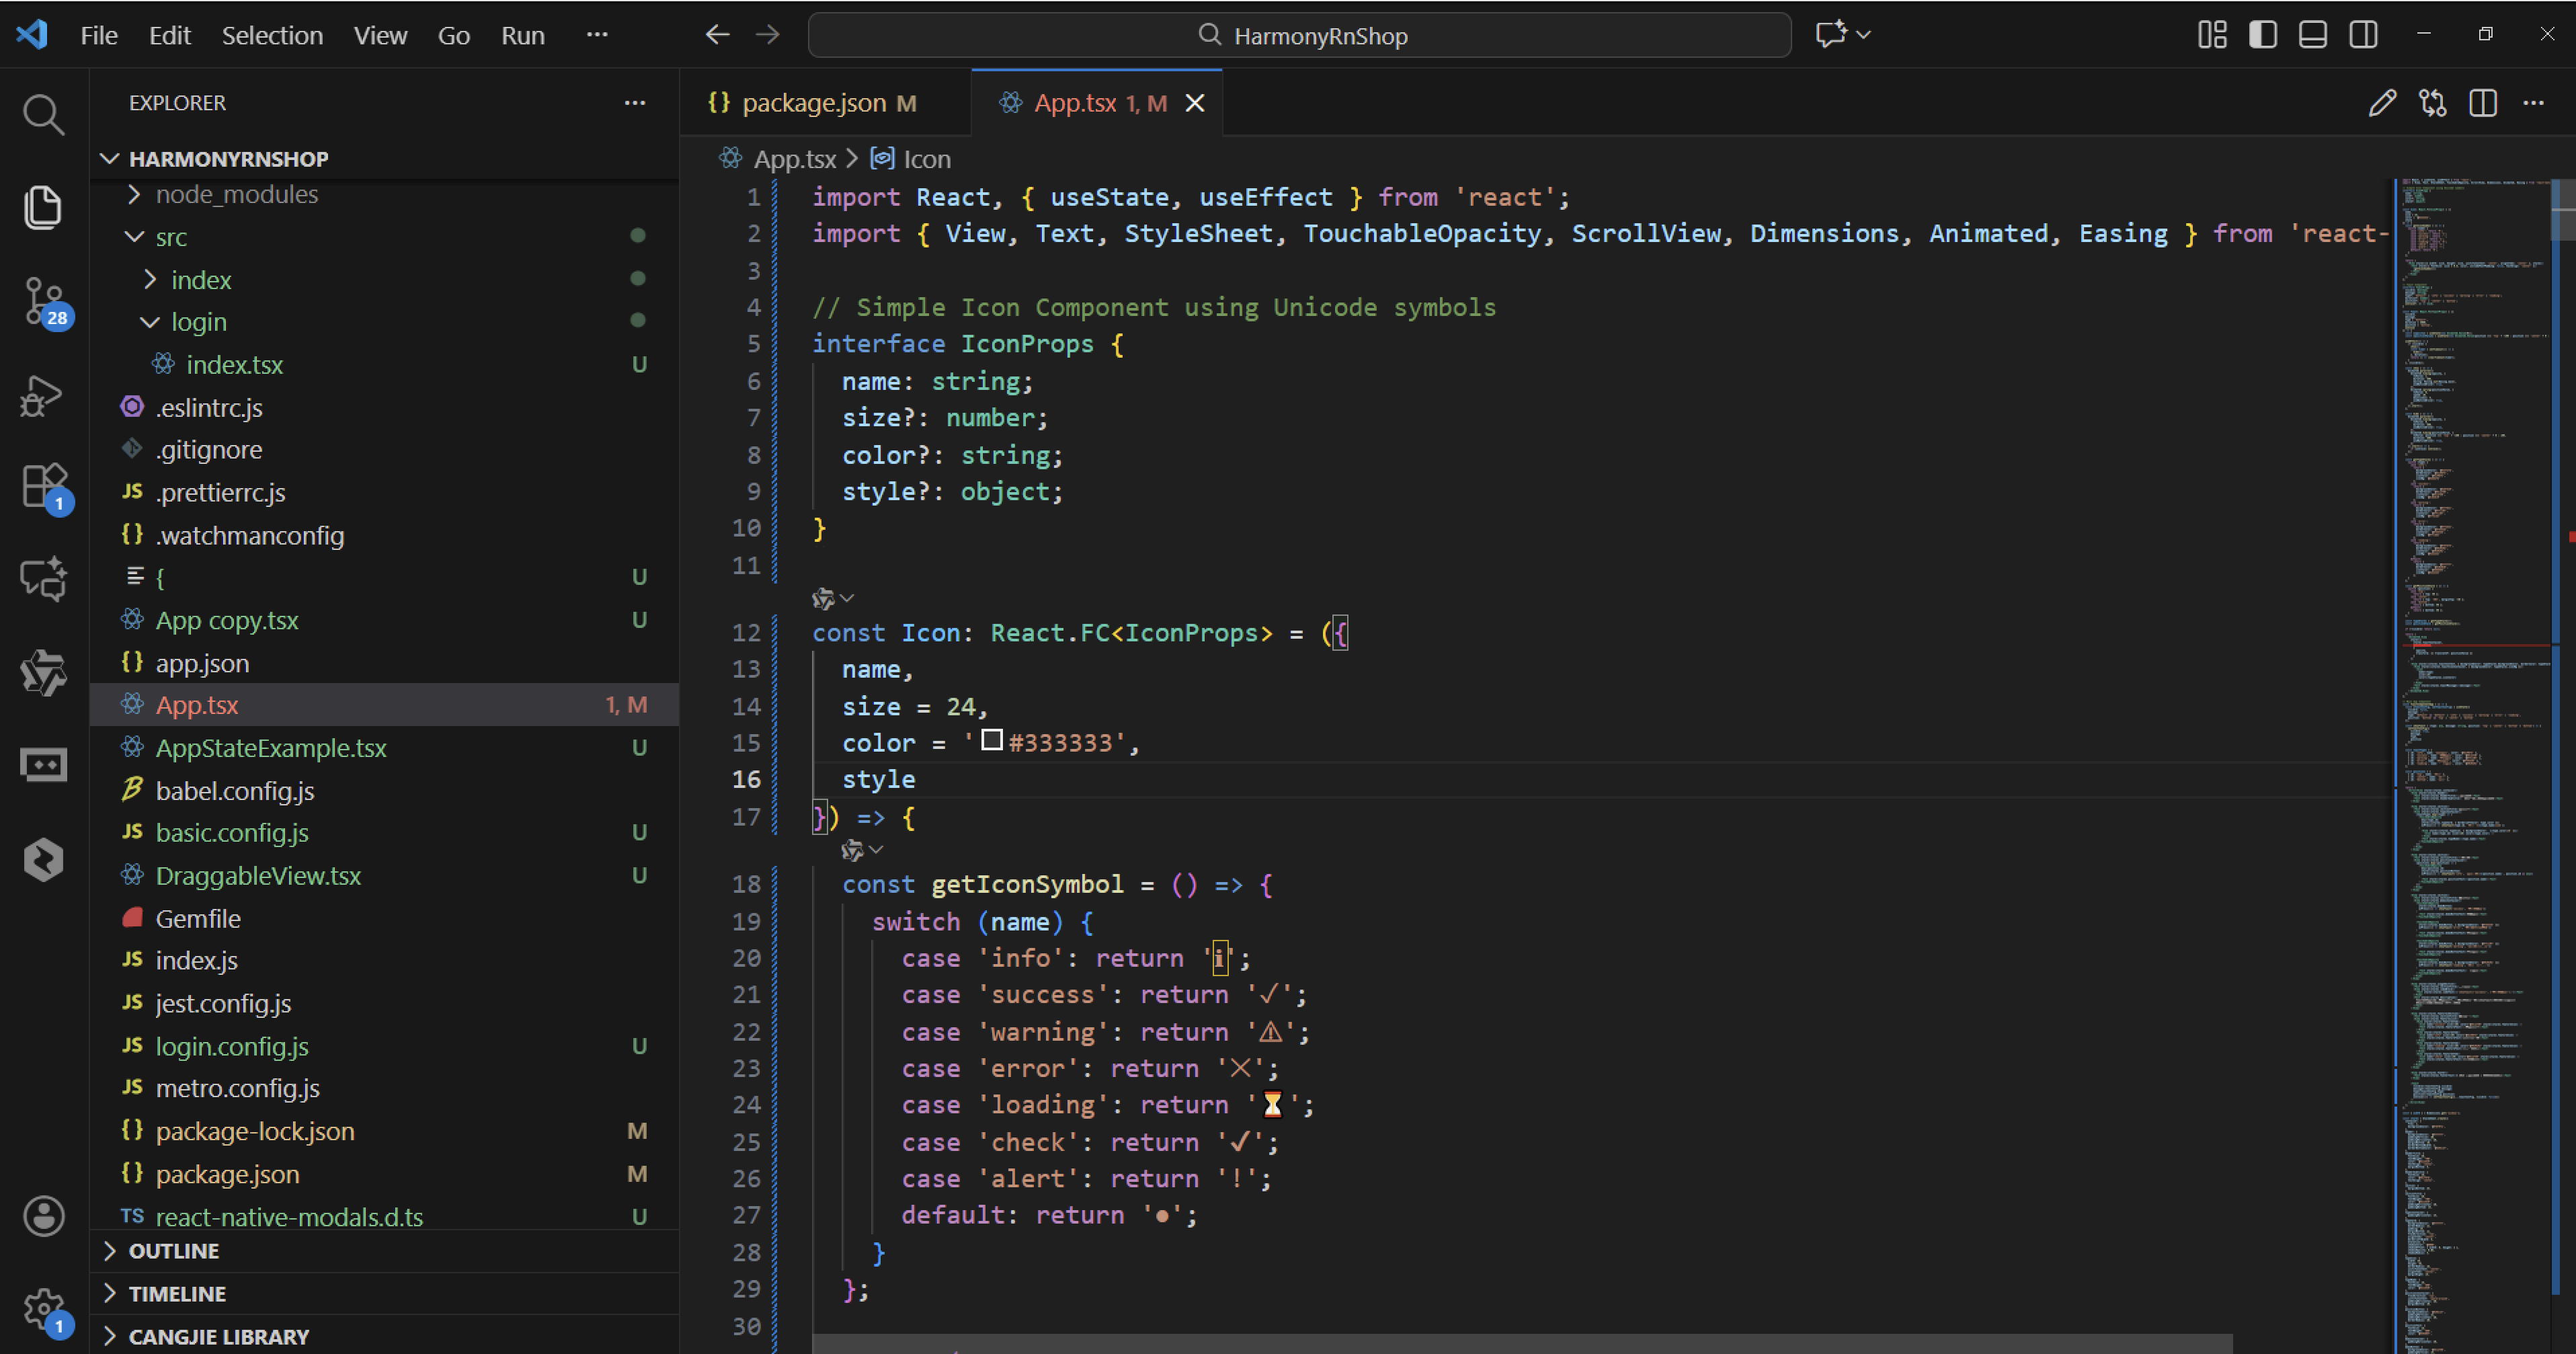The image size is (2576, 1354).
Task: Toggle the bottom Panel visibility
Action: click(2313, 35)
